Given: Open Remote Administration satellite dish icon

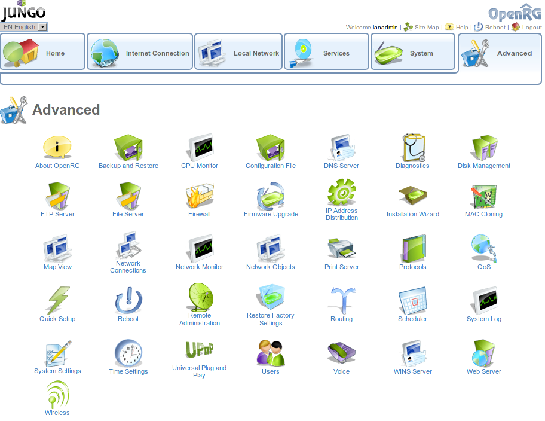Looking at the screenshot, I should pos(200,297).
